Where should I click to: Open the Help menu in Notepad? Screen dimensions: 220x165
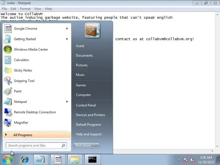[x=49, y=9]
